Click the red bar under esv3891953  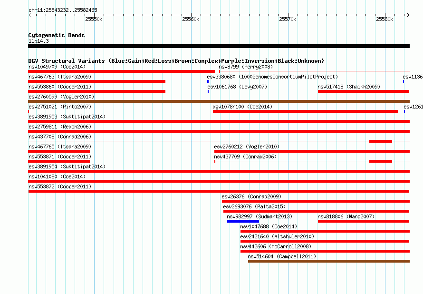point(219,121)
